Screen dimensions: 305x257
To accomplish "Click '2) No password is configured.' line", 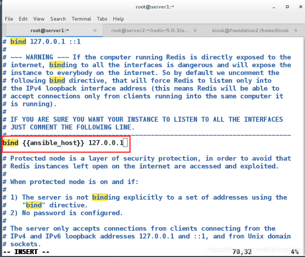I will point(63,213).
